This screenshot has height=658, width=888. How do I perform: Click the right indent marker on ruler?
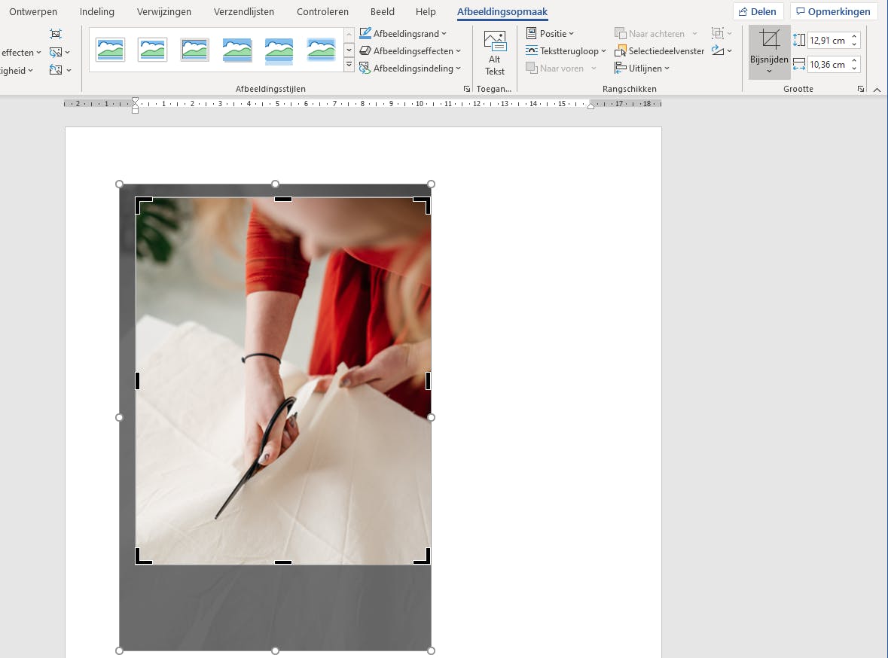coord(590,106)
